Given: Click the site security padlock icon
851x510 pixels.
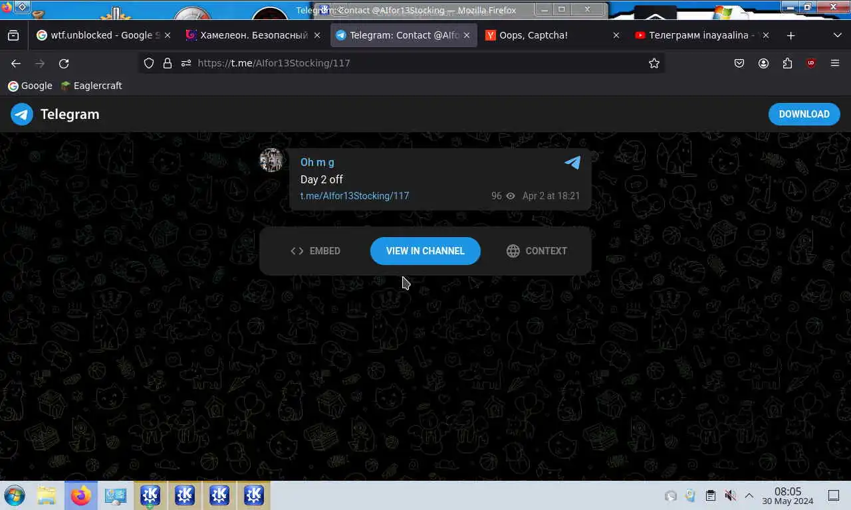Looking at the screenshot, I should point(168,63).
